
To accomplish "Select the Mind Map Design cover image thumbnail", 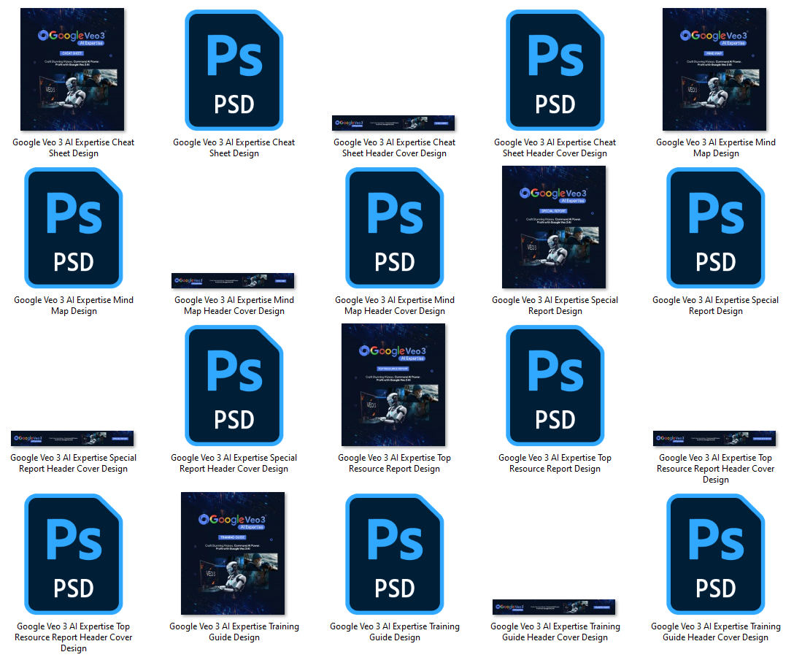I will tap(714, 69).
